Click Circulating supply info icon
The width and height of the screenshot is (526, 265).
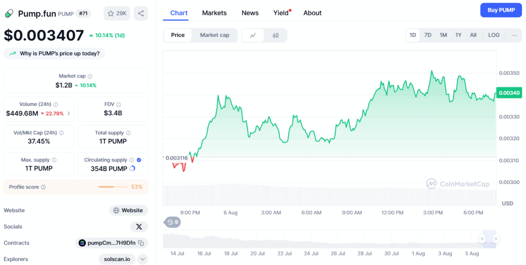point(131,160)
